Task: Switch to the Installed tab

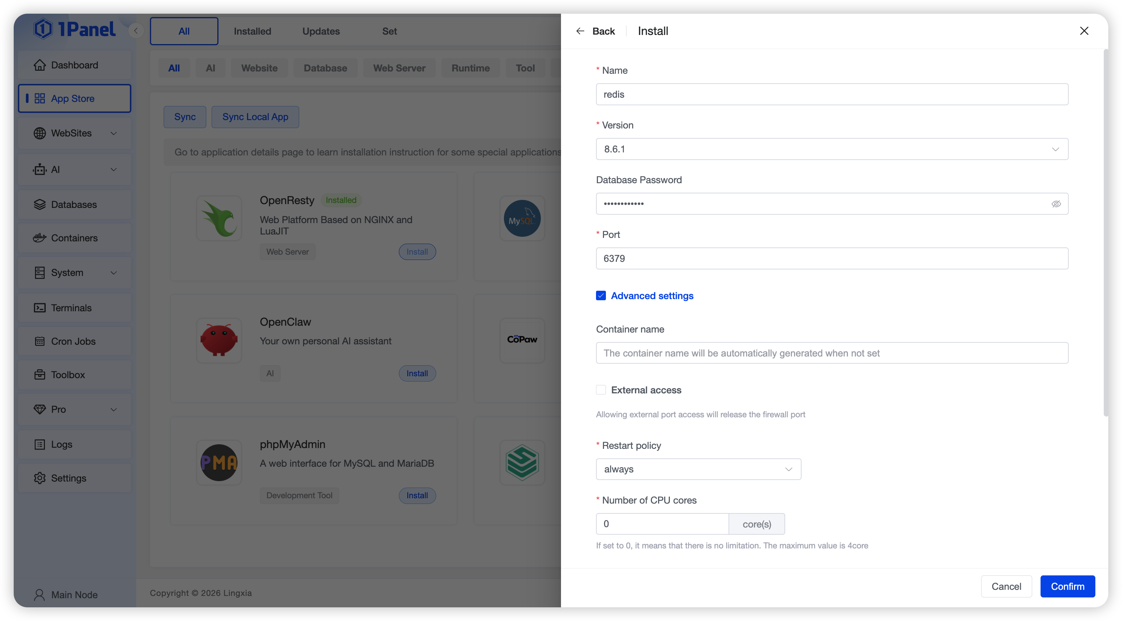Action: 252,31
